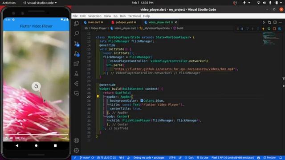
Task: Open the Edit menu
Action: 83,16
